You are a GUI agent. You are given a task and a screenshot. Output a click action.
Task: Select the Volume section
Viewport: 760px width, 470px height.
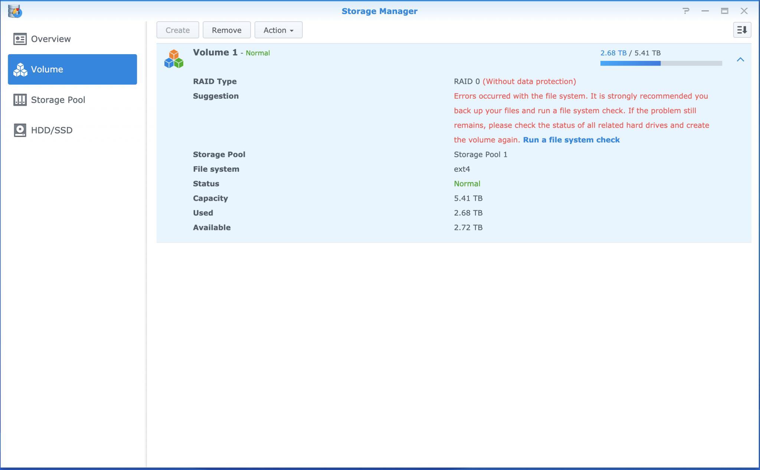click(72, 69)
